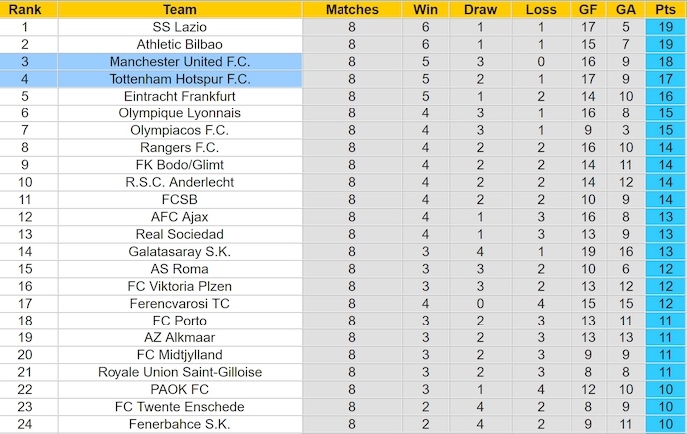Sort by the Matches column header

[352, 9]
